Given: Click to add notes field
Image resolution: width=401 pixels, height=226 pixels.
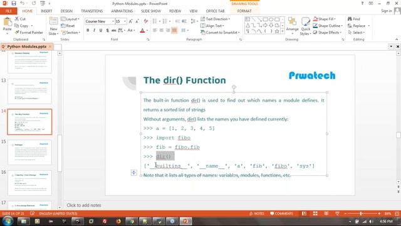Looking at the screenshot, I should 83,205.
